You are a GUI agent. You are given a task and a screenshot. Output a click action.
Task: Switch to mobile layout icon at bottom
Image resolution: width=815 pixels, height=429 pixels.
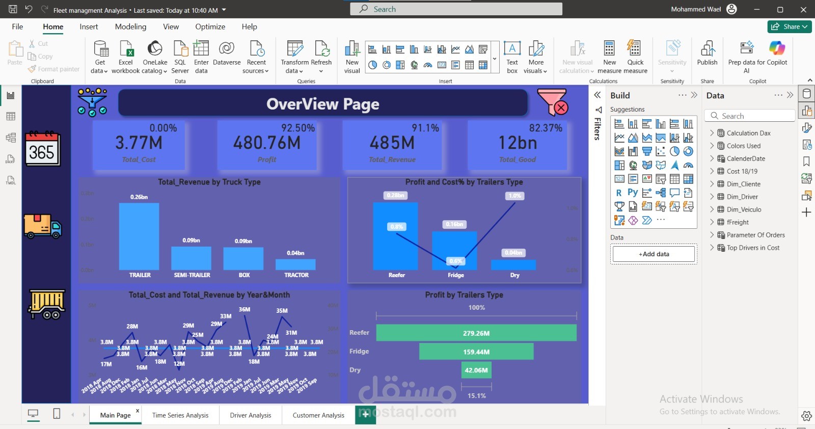click(57, 414)
